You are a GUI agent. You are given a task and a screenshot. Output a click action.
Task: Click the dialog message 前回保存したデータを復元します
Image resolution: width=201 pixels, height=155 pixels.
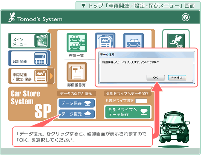tap(130, 62)
